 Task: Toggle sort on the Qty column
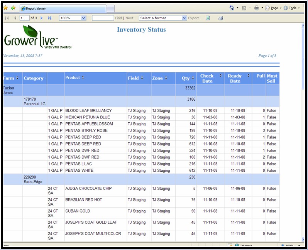pyautogui.click(x=192, y=78)
